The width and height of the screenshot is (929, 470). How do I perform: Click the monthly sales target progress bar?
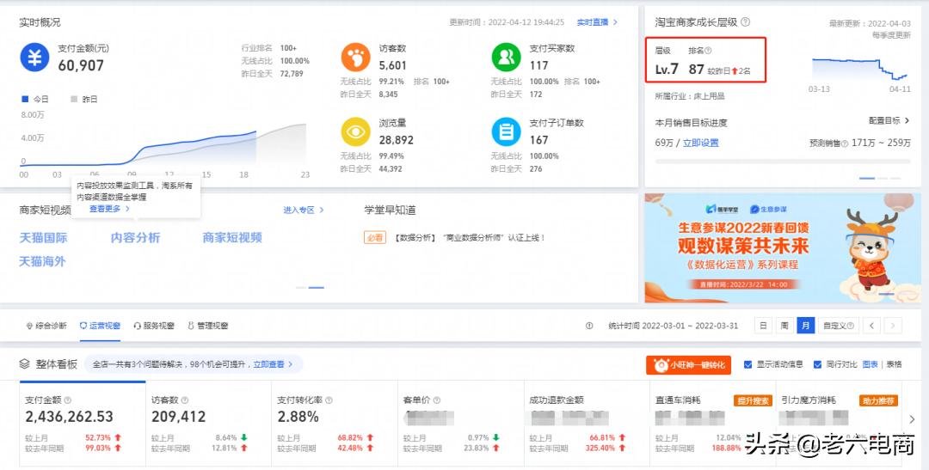tap(783, 161)
